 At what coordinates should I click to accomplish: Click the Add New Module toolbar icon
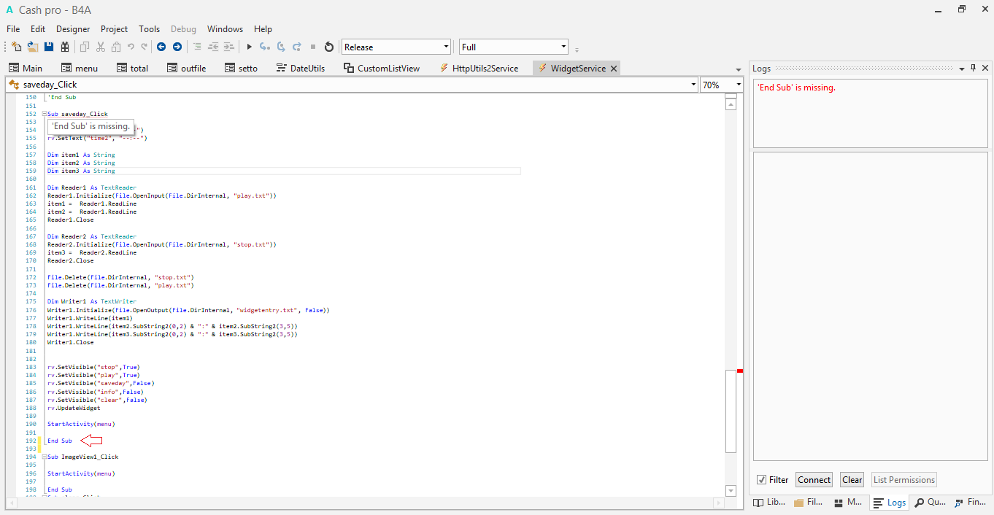[17, 47]
